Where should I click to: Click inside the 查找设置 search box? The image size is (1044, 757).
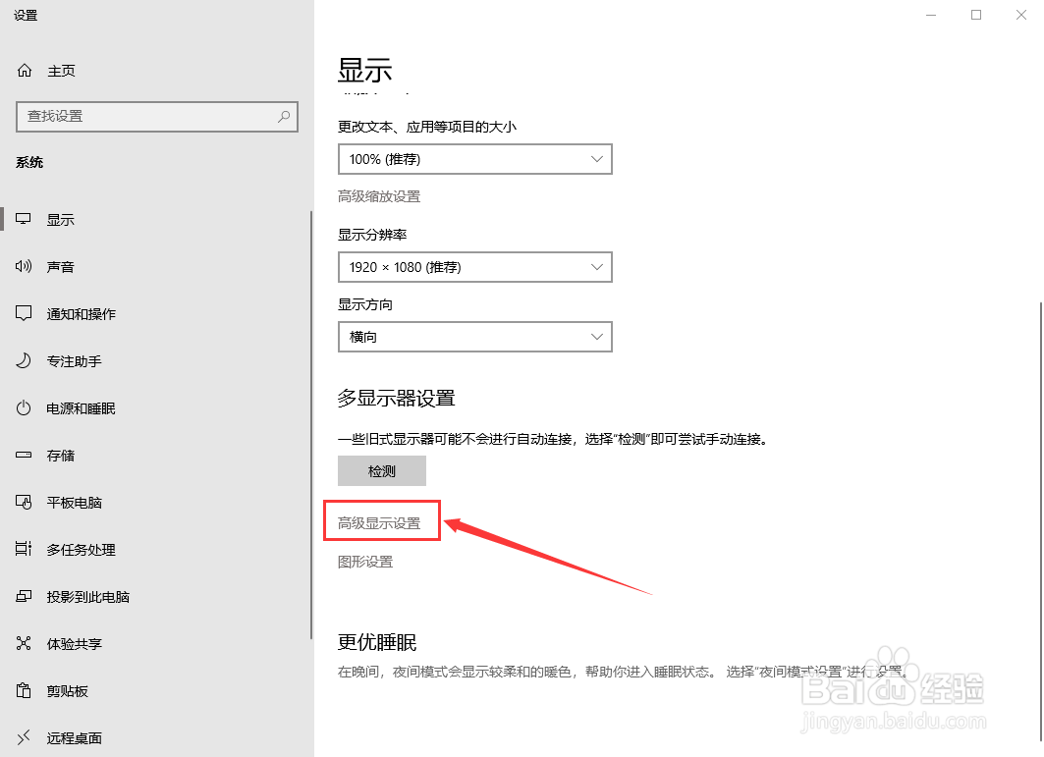[156, 116]
